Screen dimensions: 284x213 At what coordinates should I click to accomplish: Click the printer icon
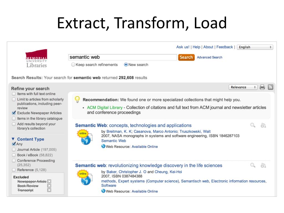[262, 87]
